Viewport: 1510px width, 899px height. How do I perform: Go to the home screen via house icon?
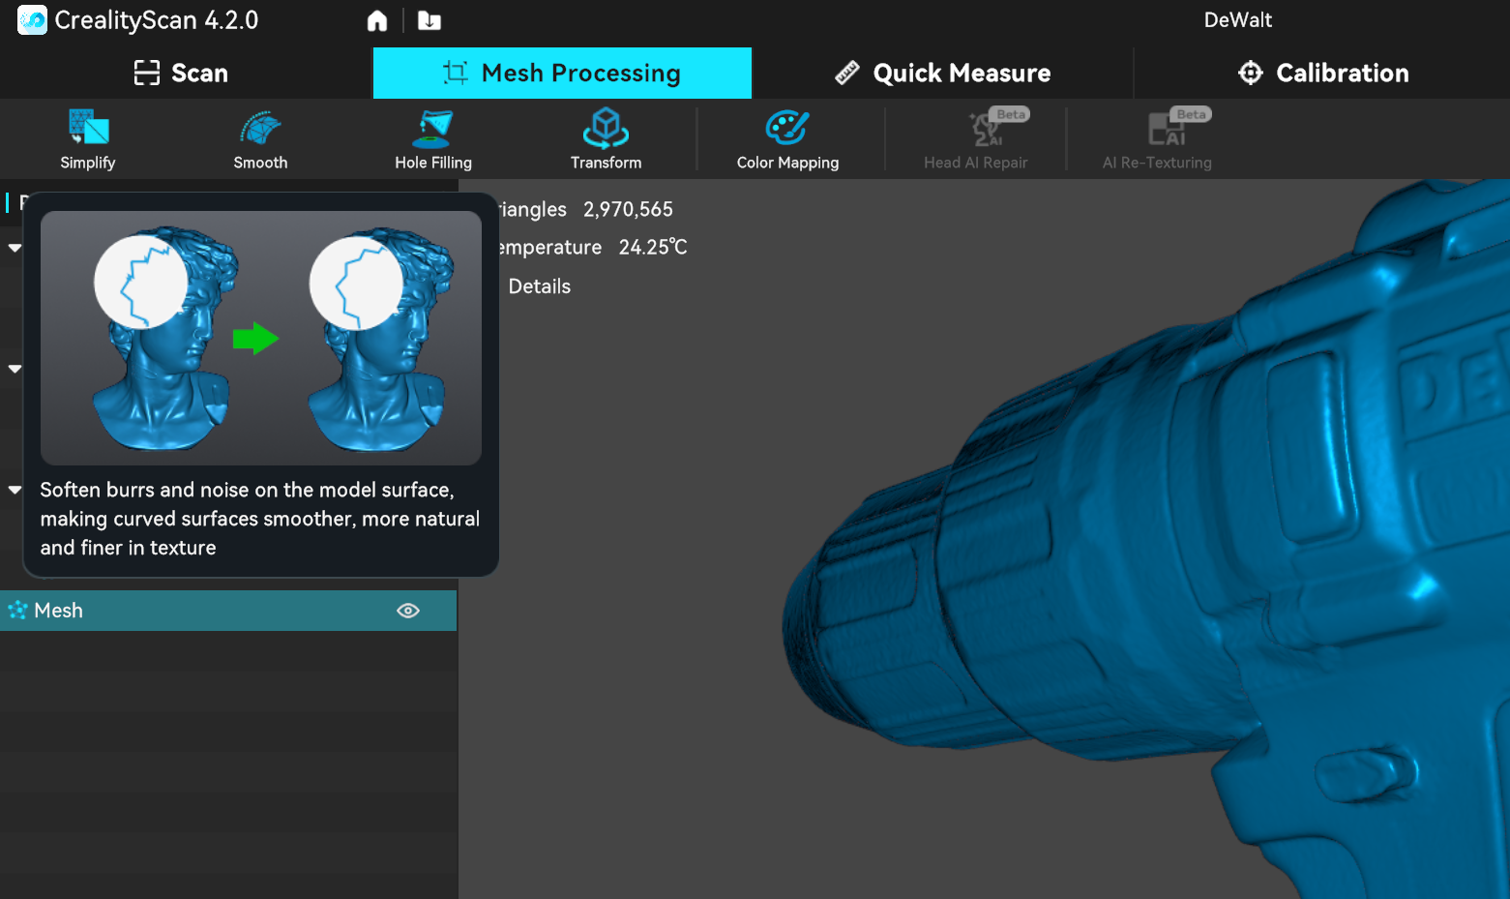[x=377, y=20]
